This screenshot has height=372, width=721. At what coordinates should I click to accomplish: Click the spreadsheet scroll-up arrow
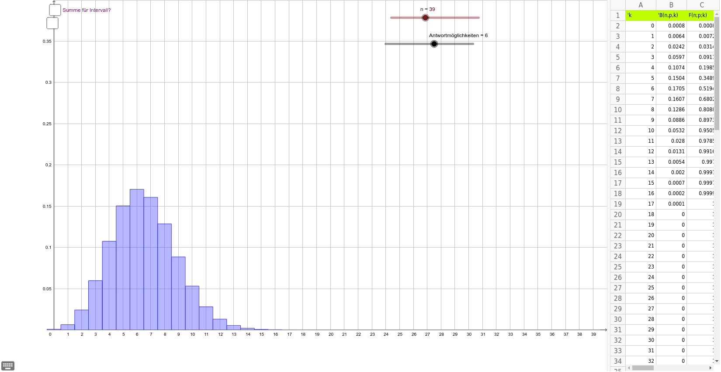[717, 14]
